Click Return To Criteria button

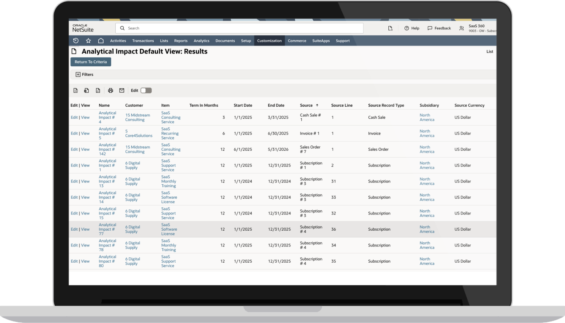pos(91,62)
